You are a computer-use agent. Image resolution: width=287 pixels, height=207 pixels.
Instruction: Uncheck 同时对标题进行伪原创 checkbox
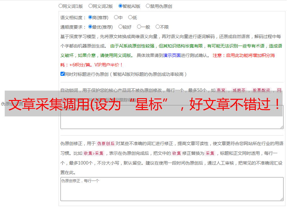(62, 74)
